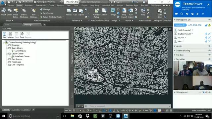
Task: Toggle the MODEL space button
Action: (x=68, y=110)
